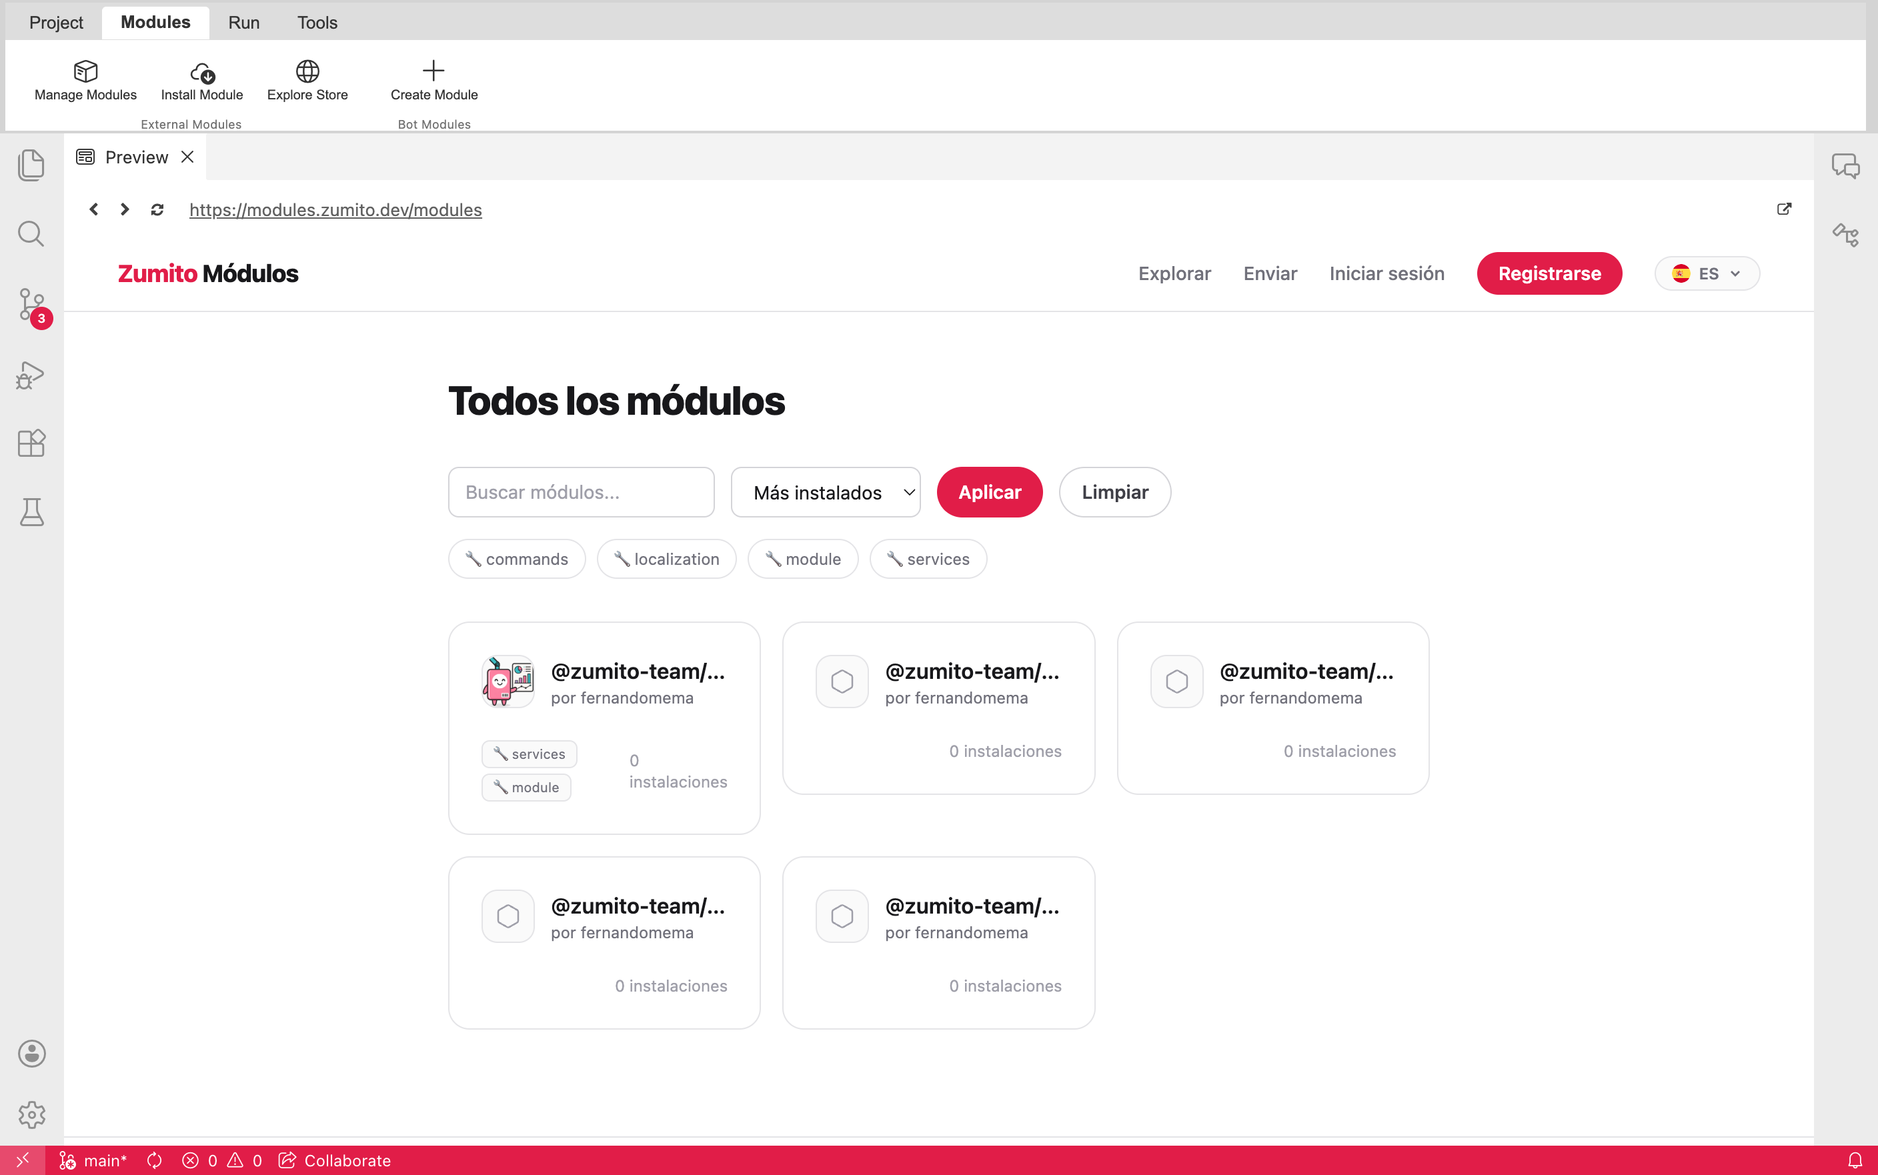Close the Preview tab

point(187,157)
